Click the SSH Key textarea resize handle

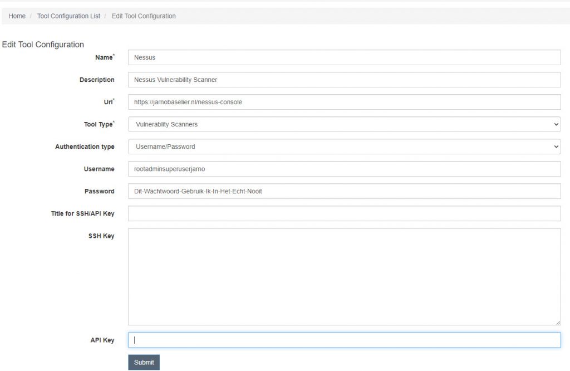click(x=558, y=324)
